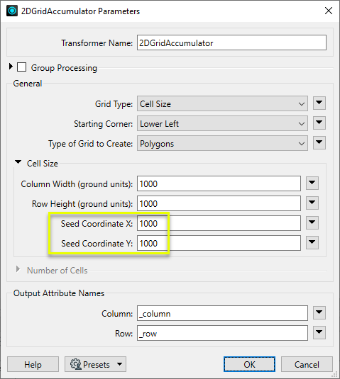Image resolution: width=340 pixels, height=379 pixels.
Task: Open the arrow menu beside Column Width
Action: click(x=312, y=183)
